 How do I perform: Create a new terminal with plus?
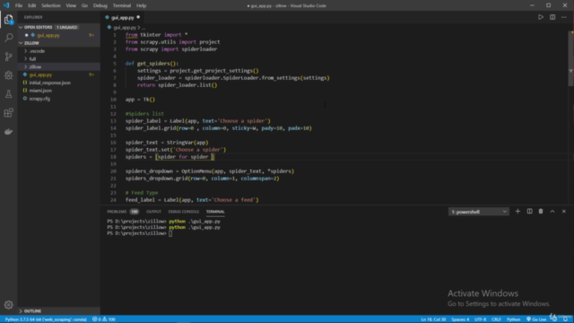[517, 212]
